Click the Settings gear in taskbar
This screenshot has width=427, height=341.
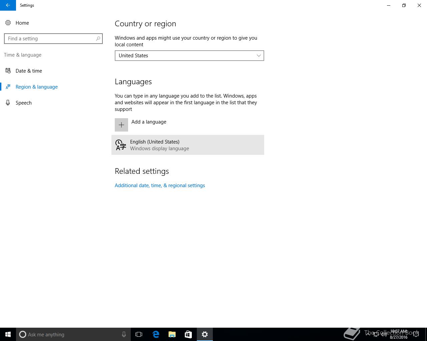(205, 334)
